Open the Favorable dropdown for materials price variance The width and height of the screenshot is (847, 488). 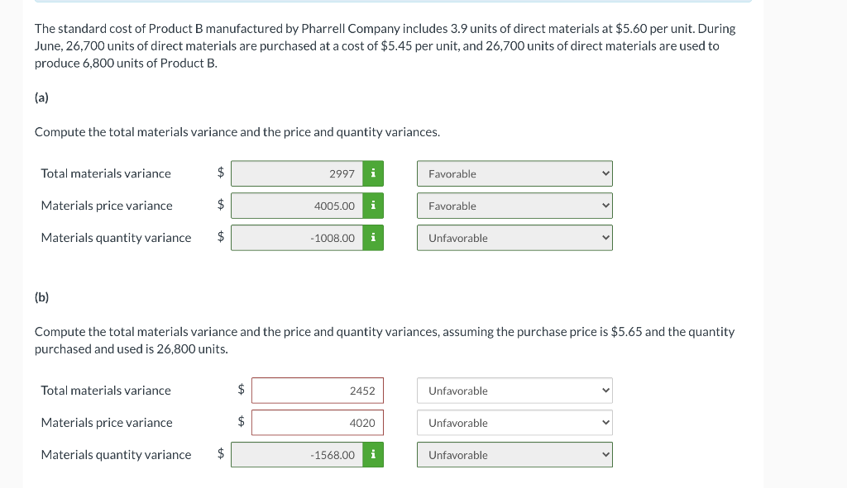click(514, 206)
